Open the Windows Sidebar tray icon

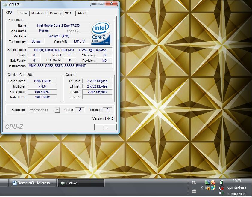(213, 188)
